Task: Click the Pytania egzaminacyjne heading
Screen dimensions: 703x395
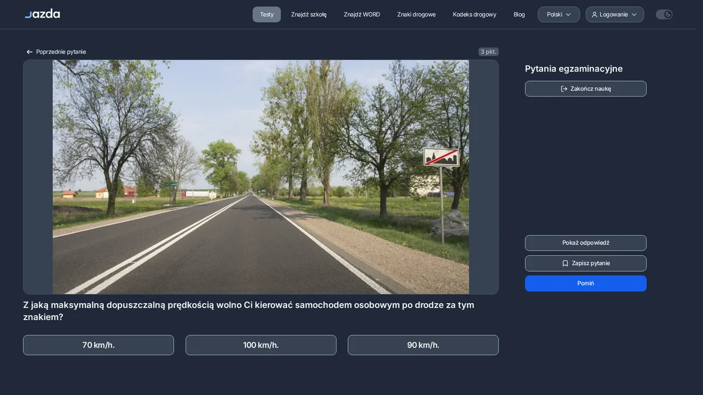Action: pos(574,68)
